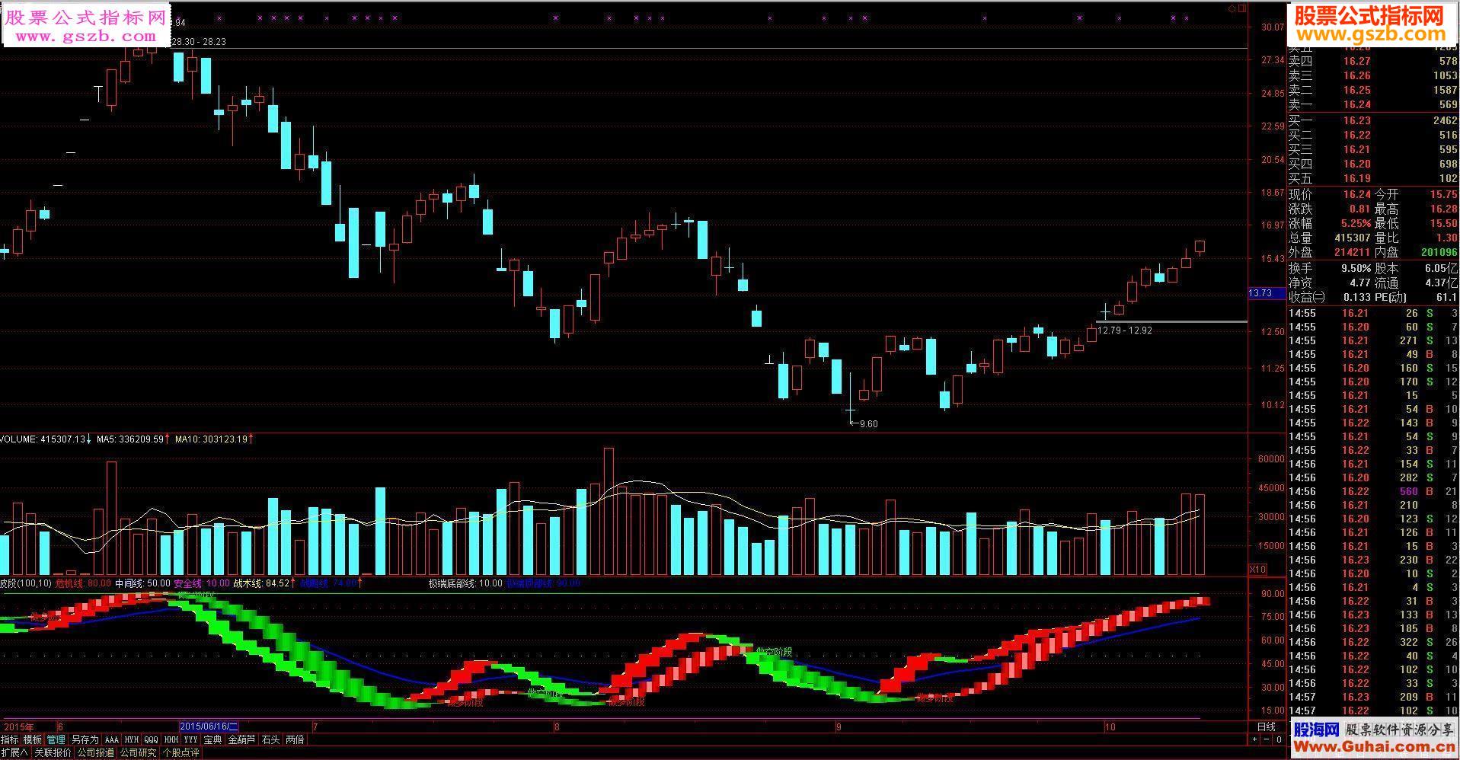
Task: Click the 总量 value 415307
Action: point(1353,238)
